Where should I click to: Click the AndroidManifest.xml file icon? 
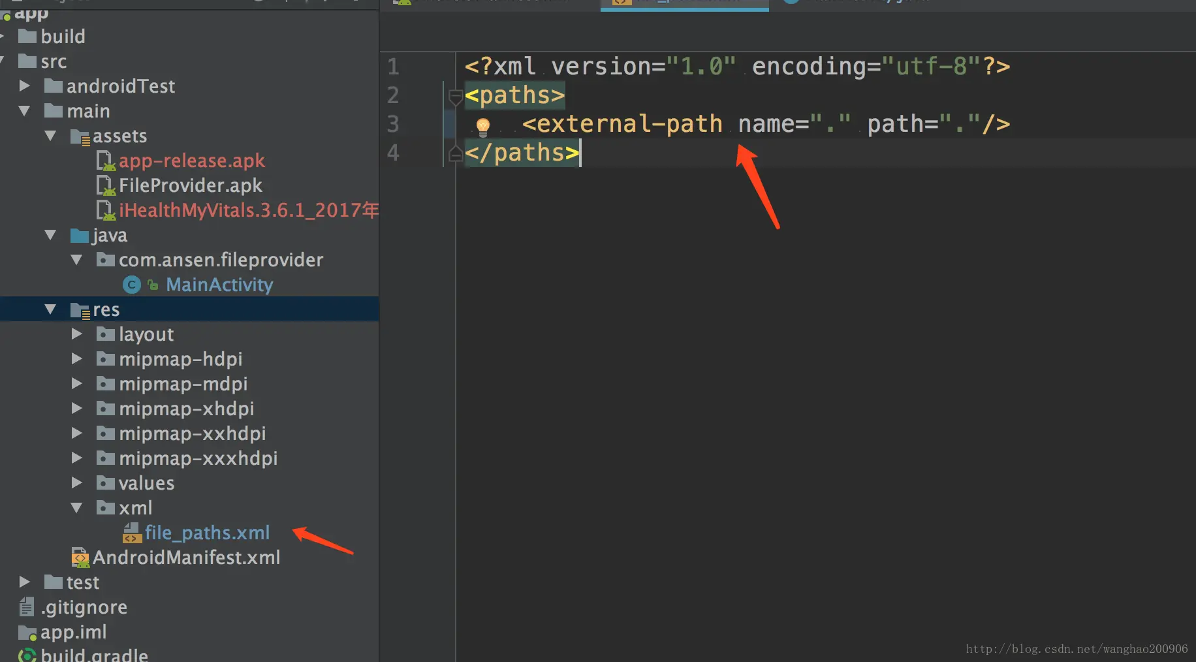[80, 558]
